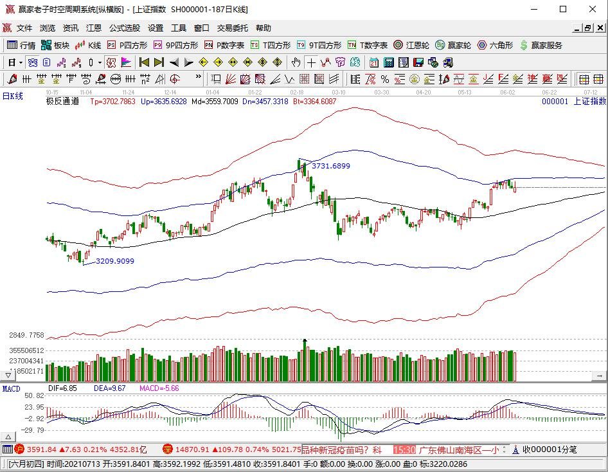608x472 pixels.
Task: Open the notepad icon
Action: coord(403,62)
